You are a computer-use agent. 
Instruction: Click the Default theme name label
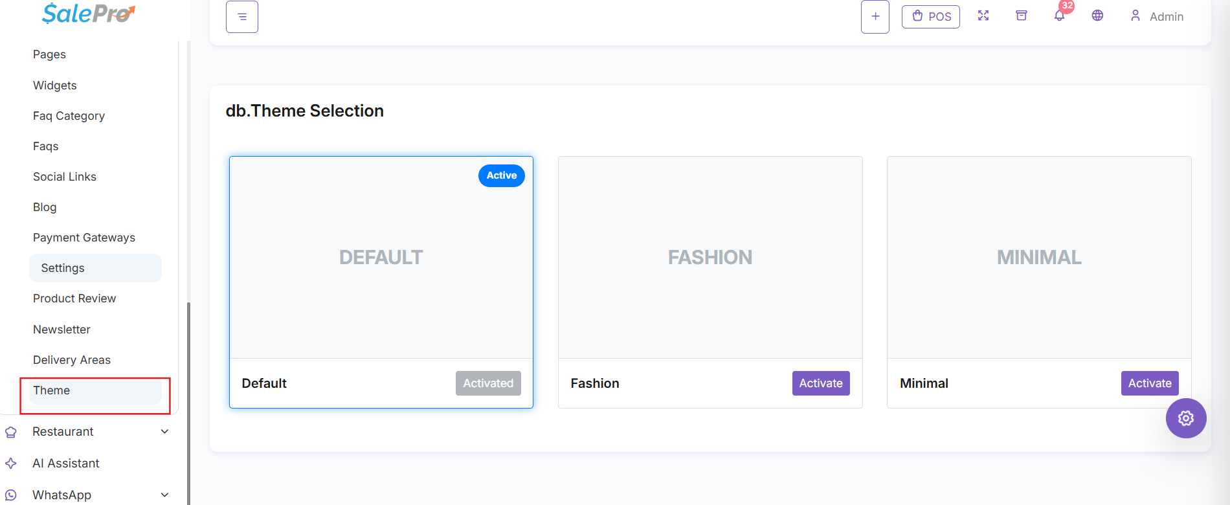(x=264, y=383)
